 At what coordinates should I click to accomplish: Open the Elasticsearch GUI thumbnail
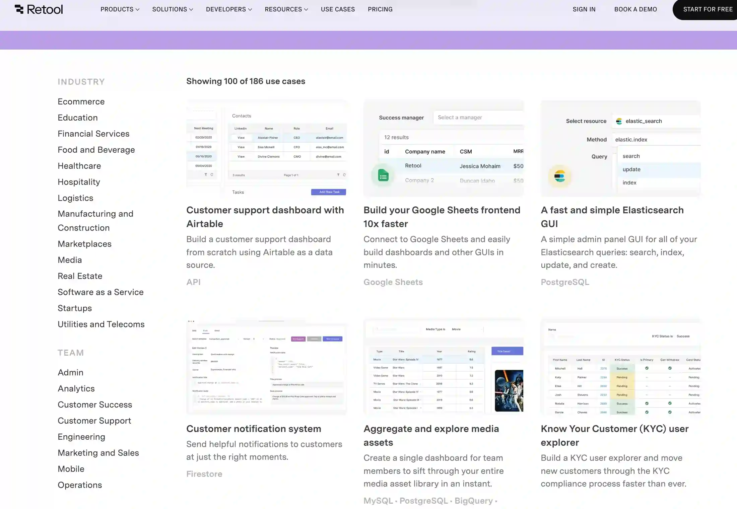[621, 148]
